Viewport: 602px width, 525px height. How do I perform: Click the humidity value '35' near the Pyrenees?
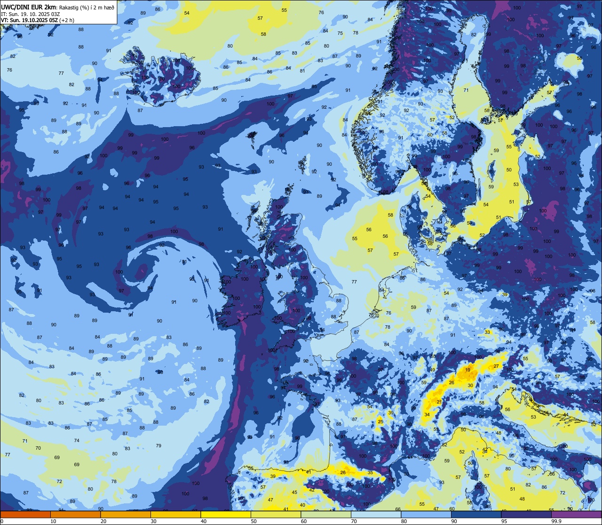pyautogui.click(x=370, y=473)
